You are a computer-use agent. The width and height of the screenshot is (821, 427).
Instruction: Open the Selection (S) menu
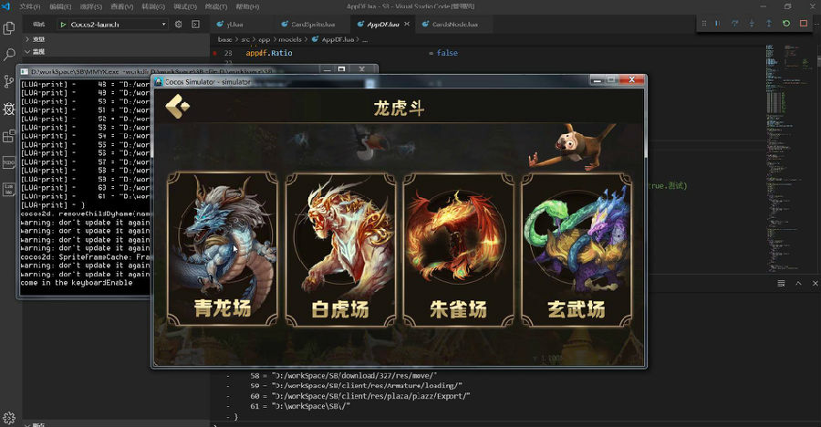click(x=91, y=6)
